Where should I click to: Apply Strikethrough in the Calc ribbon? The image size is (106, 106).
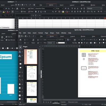click(45, 12)
